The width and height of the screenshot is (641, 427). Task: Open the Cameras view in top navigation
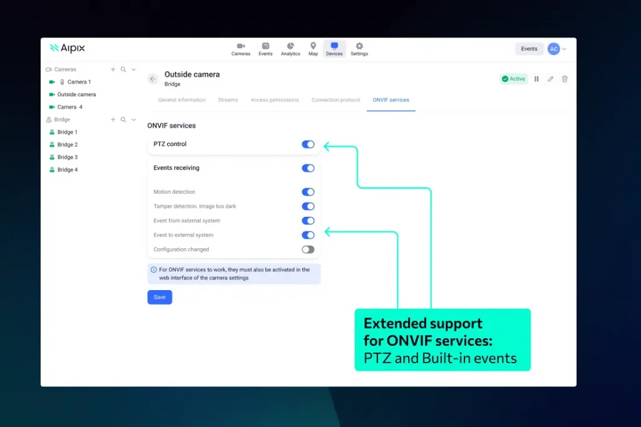240,49
